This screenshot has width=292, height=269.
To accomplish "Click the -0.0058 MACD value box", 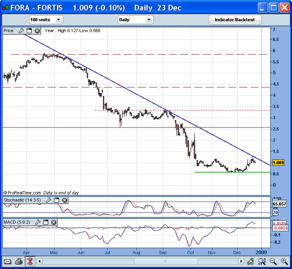I will coord(280,228).
